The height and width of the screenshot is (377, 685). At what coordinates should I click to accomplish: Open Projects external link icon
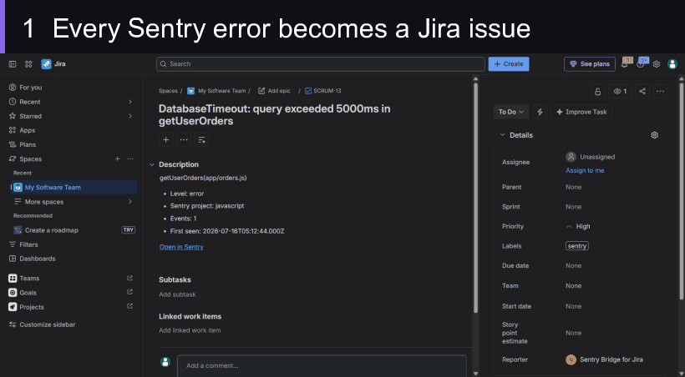click(129, 306)
